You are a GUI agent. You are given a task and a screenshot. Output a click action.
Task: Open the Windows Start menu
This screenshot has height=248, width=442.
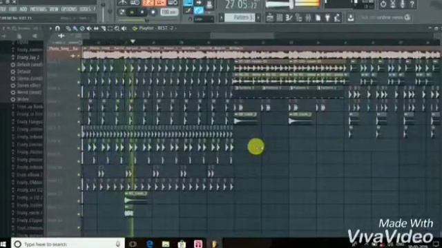point(3,244)
